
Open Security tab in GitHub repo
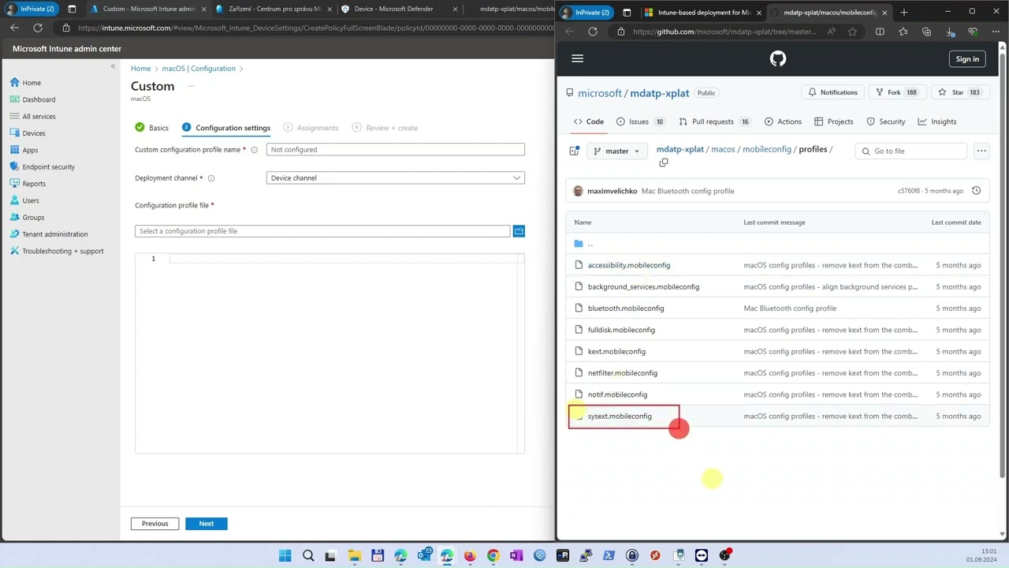886,121
